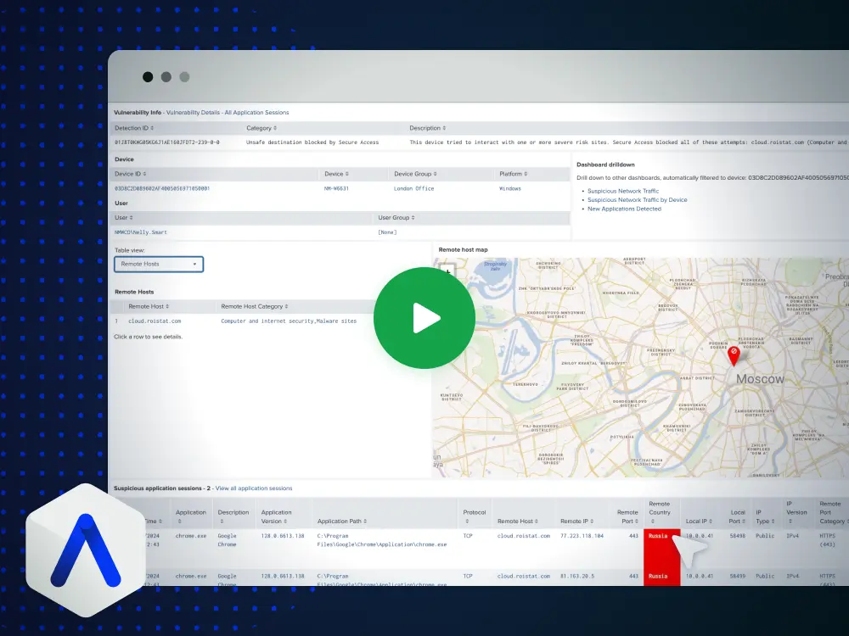
Task: Click the Device column header
Action: pyautogui.click(x=336, y=174)
